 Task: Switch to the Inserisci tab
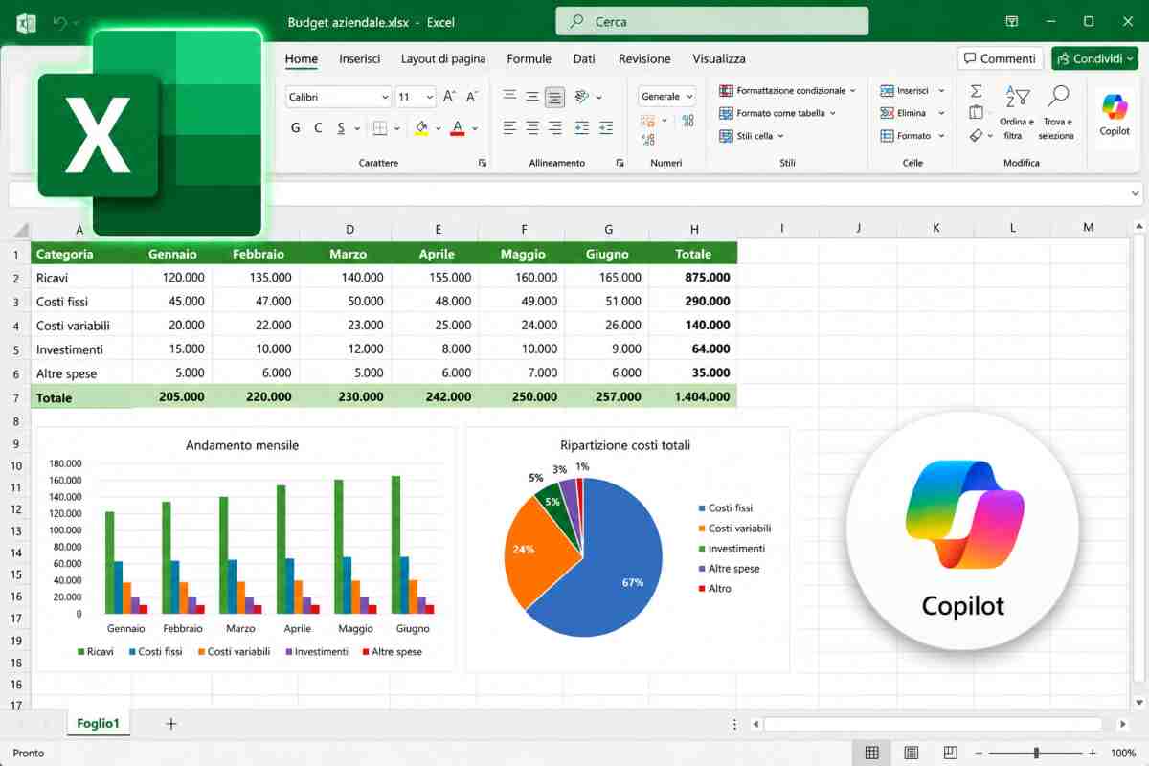[359, 58]
